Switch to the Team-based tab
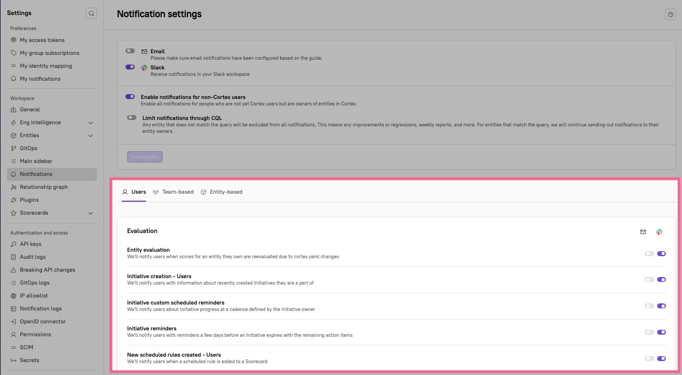The width and height of the screenshot is (682, 375). [x=173, y=192]
